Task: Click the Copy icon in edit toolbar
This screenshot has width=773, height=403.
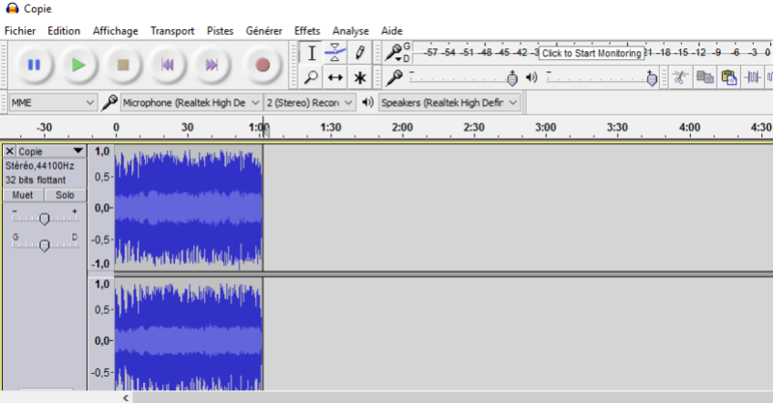Action: [x=704, y=77]
